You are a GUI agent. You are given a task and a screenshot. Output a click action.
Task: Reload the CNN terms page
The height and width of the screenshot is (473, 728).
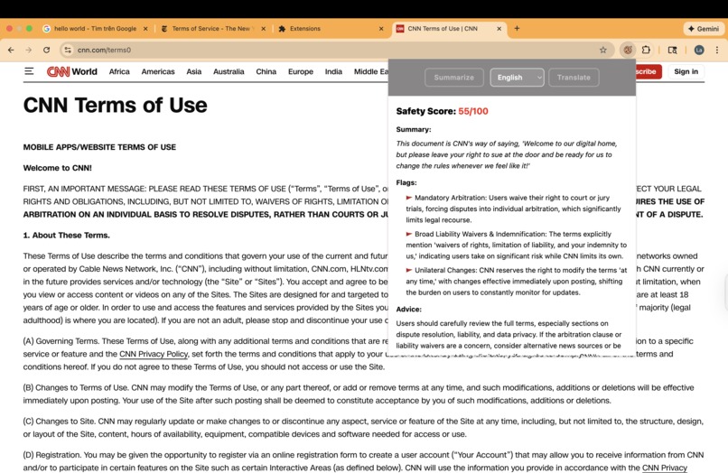(46, 50)
